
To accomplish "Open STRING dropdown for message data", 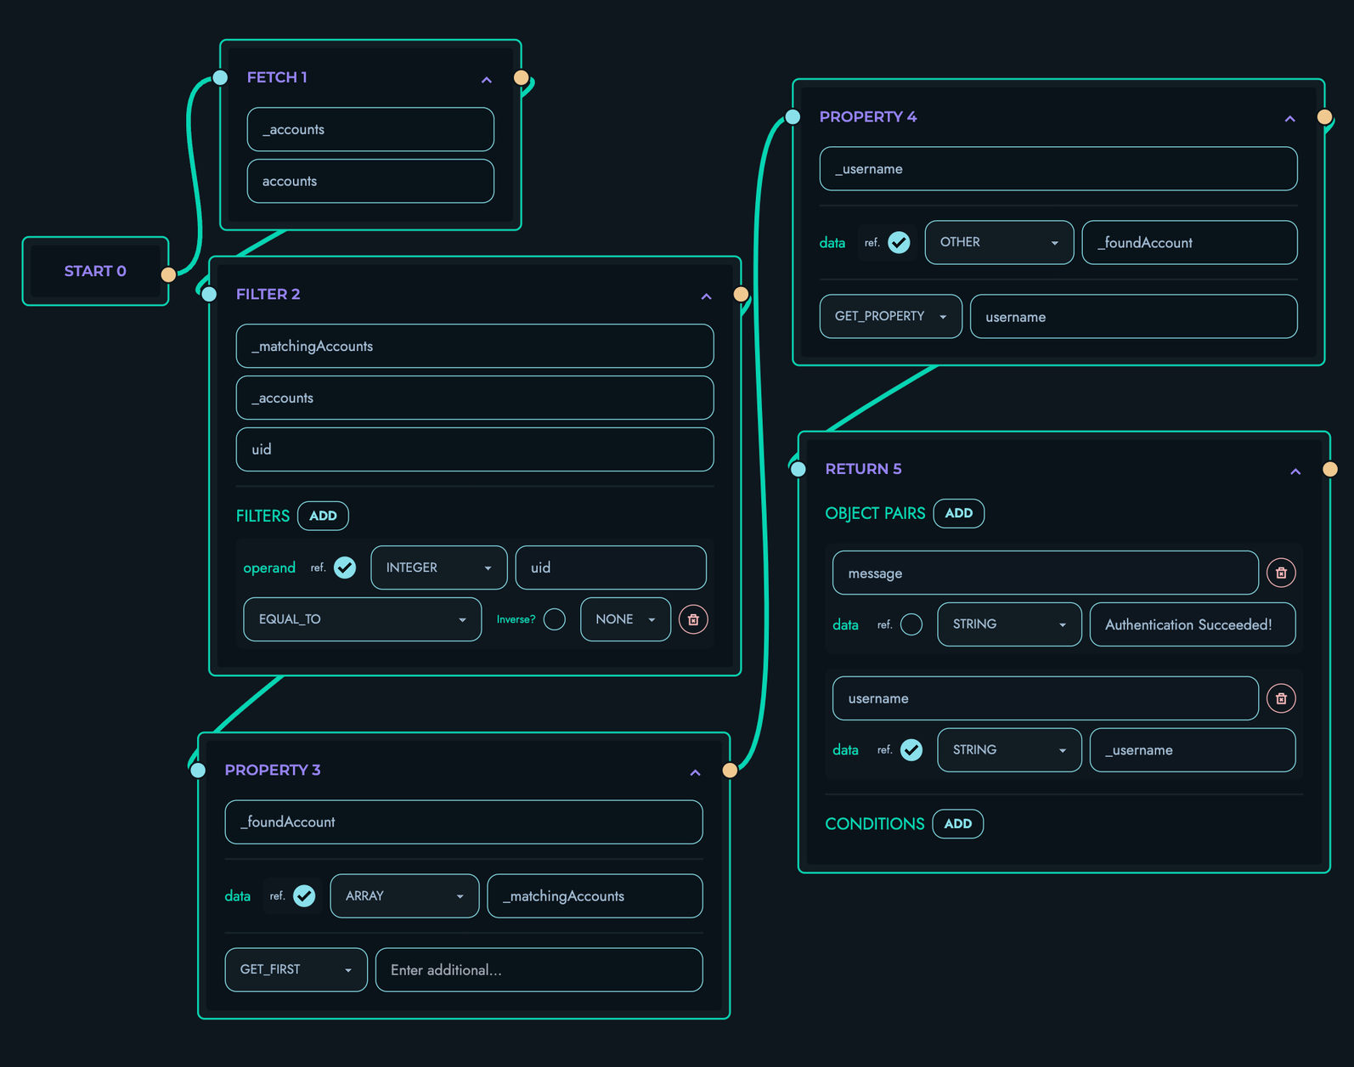I will pos(1009,624).
